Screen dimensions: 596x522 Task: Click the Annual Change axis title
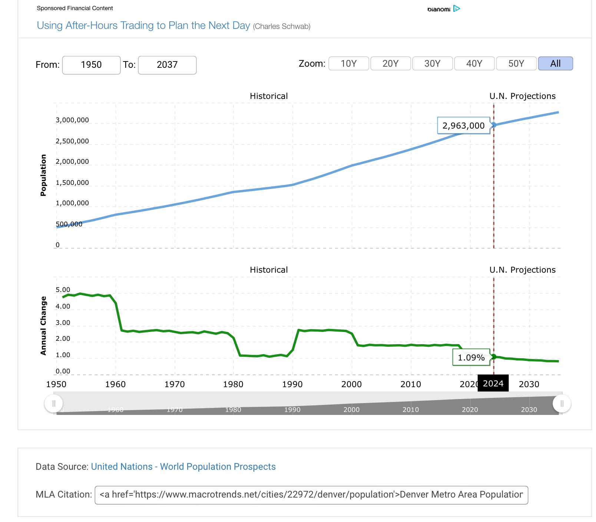click(43, 326)
